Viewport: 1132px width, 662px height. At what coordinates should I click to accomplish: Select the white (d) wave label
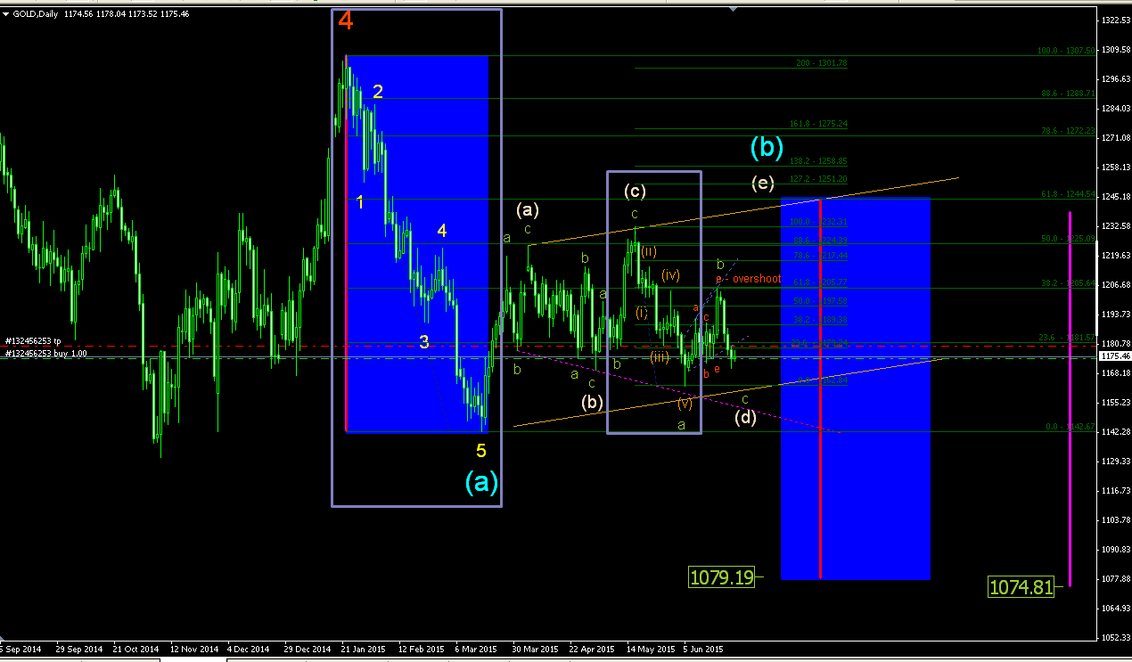click(x=745, y=416)
